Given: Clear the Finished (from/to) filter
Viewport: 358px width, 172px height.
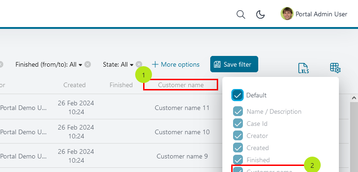Looking at the screenshot, I should coord(88,65).
